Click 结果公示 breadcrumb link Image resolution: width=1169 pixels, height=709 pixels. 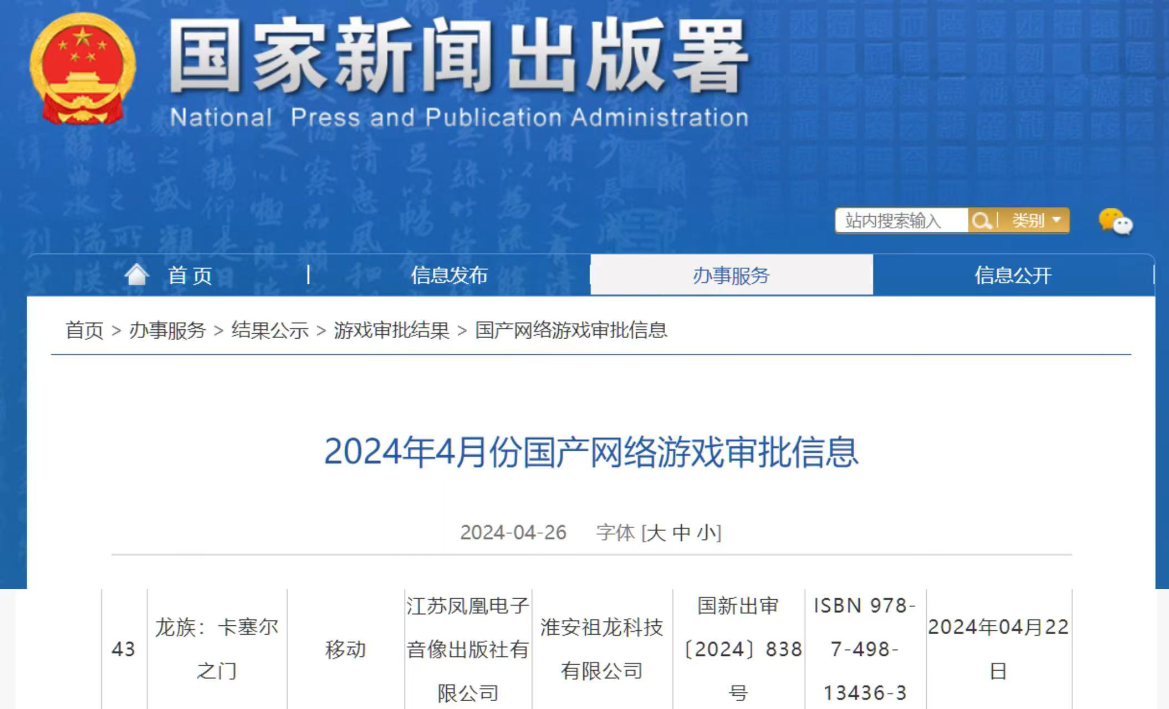point(269,330)
